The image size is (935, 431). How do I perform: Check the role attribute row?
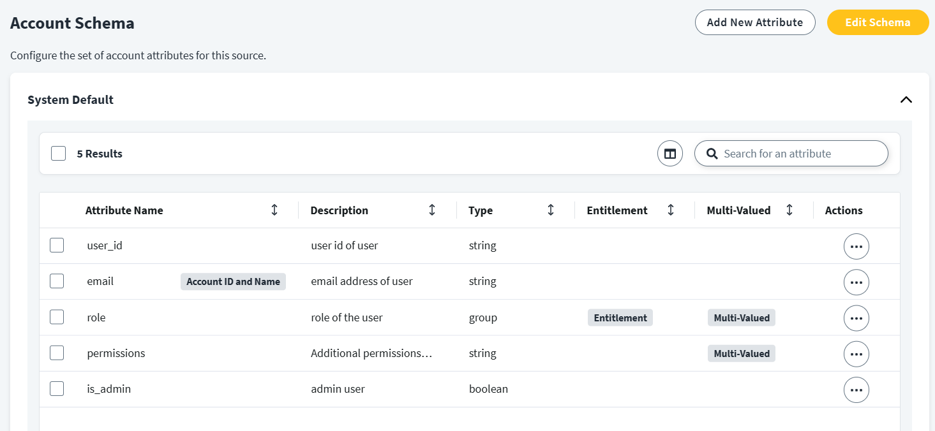tap(57, 317)
